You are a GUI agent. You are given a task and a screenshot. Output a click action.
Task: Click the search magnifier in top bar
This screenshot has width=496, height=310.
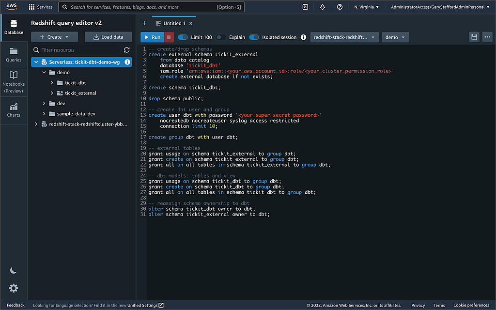(65, 7)
